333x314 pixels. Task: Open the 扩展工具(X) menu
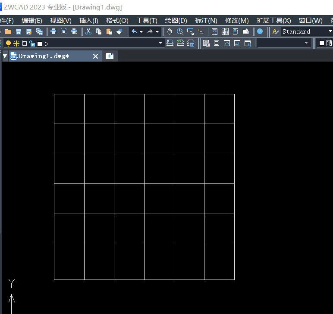[x=273, y=21]
